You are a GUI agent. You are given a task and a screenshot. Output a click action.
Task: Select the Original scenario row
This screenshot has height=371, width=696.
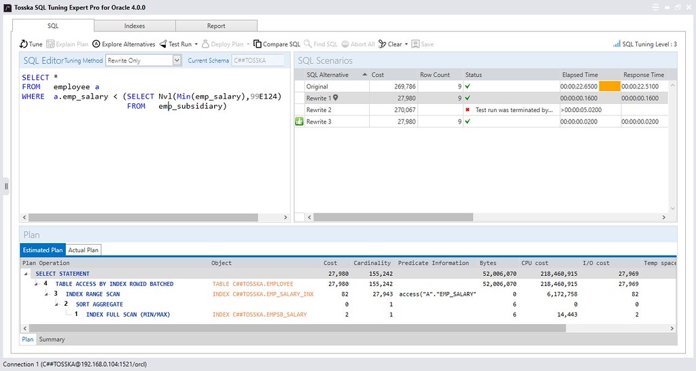pyautogui.click(x=481, y=86)
